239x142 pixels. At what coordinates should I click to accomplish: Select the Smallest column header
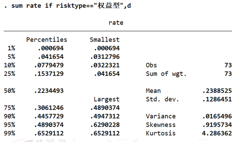click(104, 40)
